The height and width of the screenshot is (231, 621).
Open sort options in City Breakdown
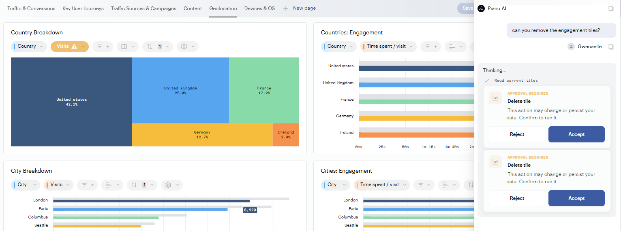[x=142, y=185]
